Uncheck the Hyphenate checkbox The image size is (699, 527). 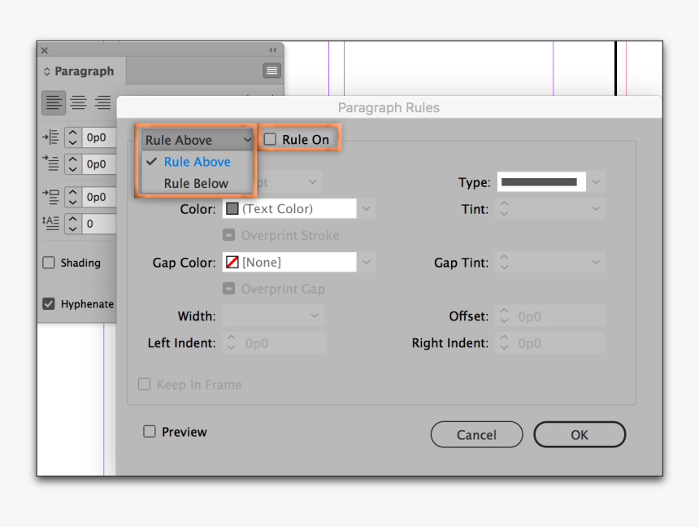49,304
